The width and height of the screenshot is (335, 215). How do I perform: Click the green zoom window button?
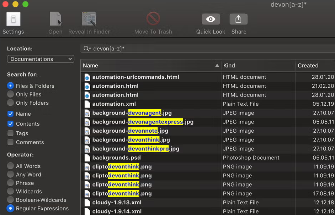pyautogui.click(x=25, y=4)
